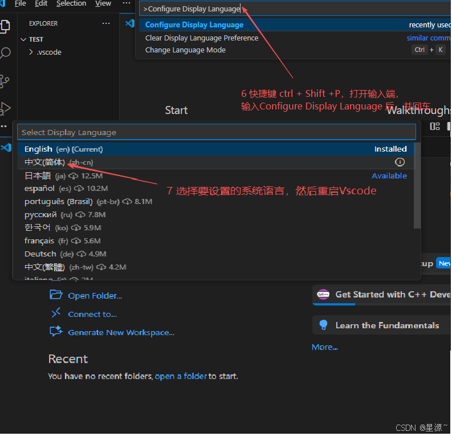Click the command palette input field
This screenshot has height=436, width=452.
295,9
